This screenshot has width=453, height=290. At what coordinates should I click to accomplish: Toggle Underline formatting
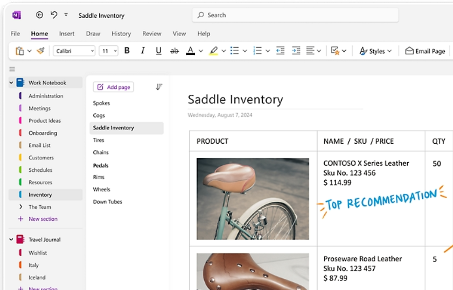coord(159,51)
